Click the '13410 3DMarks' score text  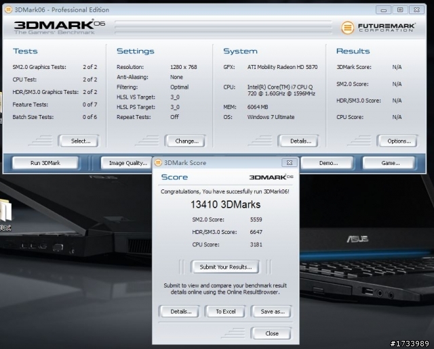(225, 204)
